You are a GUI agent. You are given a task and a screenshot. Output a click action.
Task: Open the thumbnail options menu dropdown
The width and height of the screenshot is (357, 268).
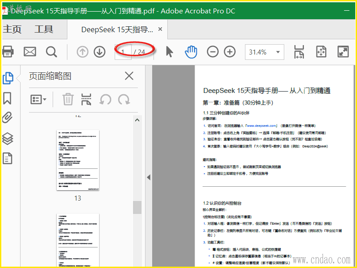point(38,100)
